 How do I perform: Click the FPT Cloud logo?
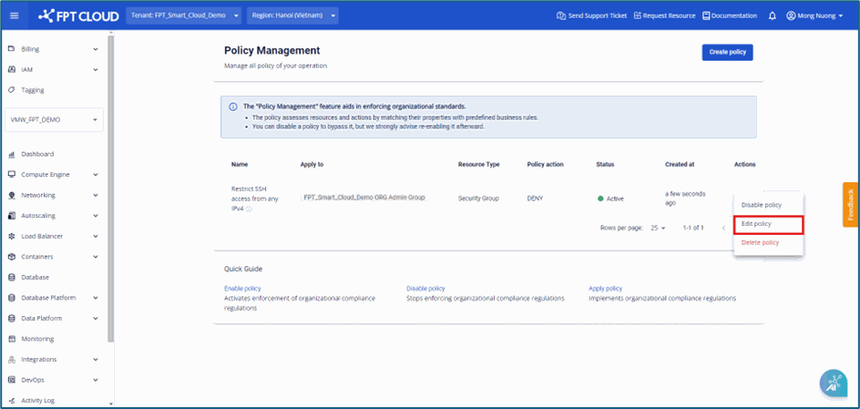point(78,15)
